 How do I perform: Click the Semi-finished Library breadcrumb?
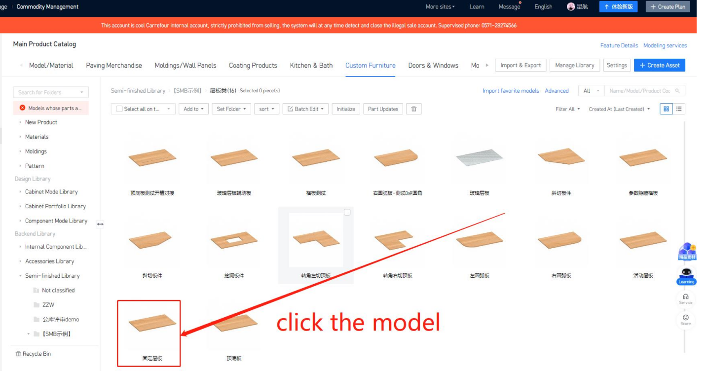point(138,91)
